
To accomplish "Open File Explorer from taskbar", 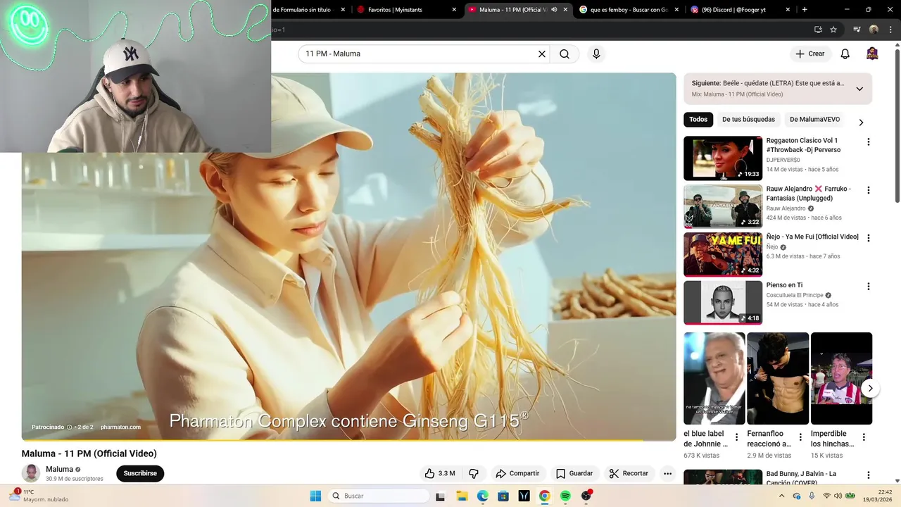I will tap(462, 496).
